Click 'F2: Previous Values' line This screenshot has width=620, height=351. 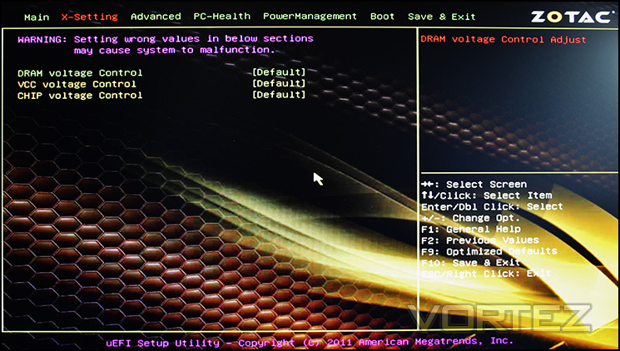coord(479,240)
